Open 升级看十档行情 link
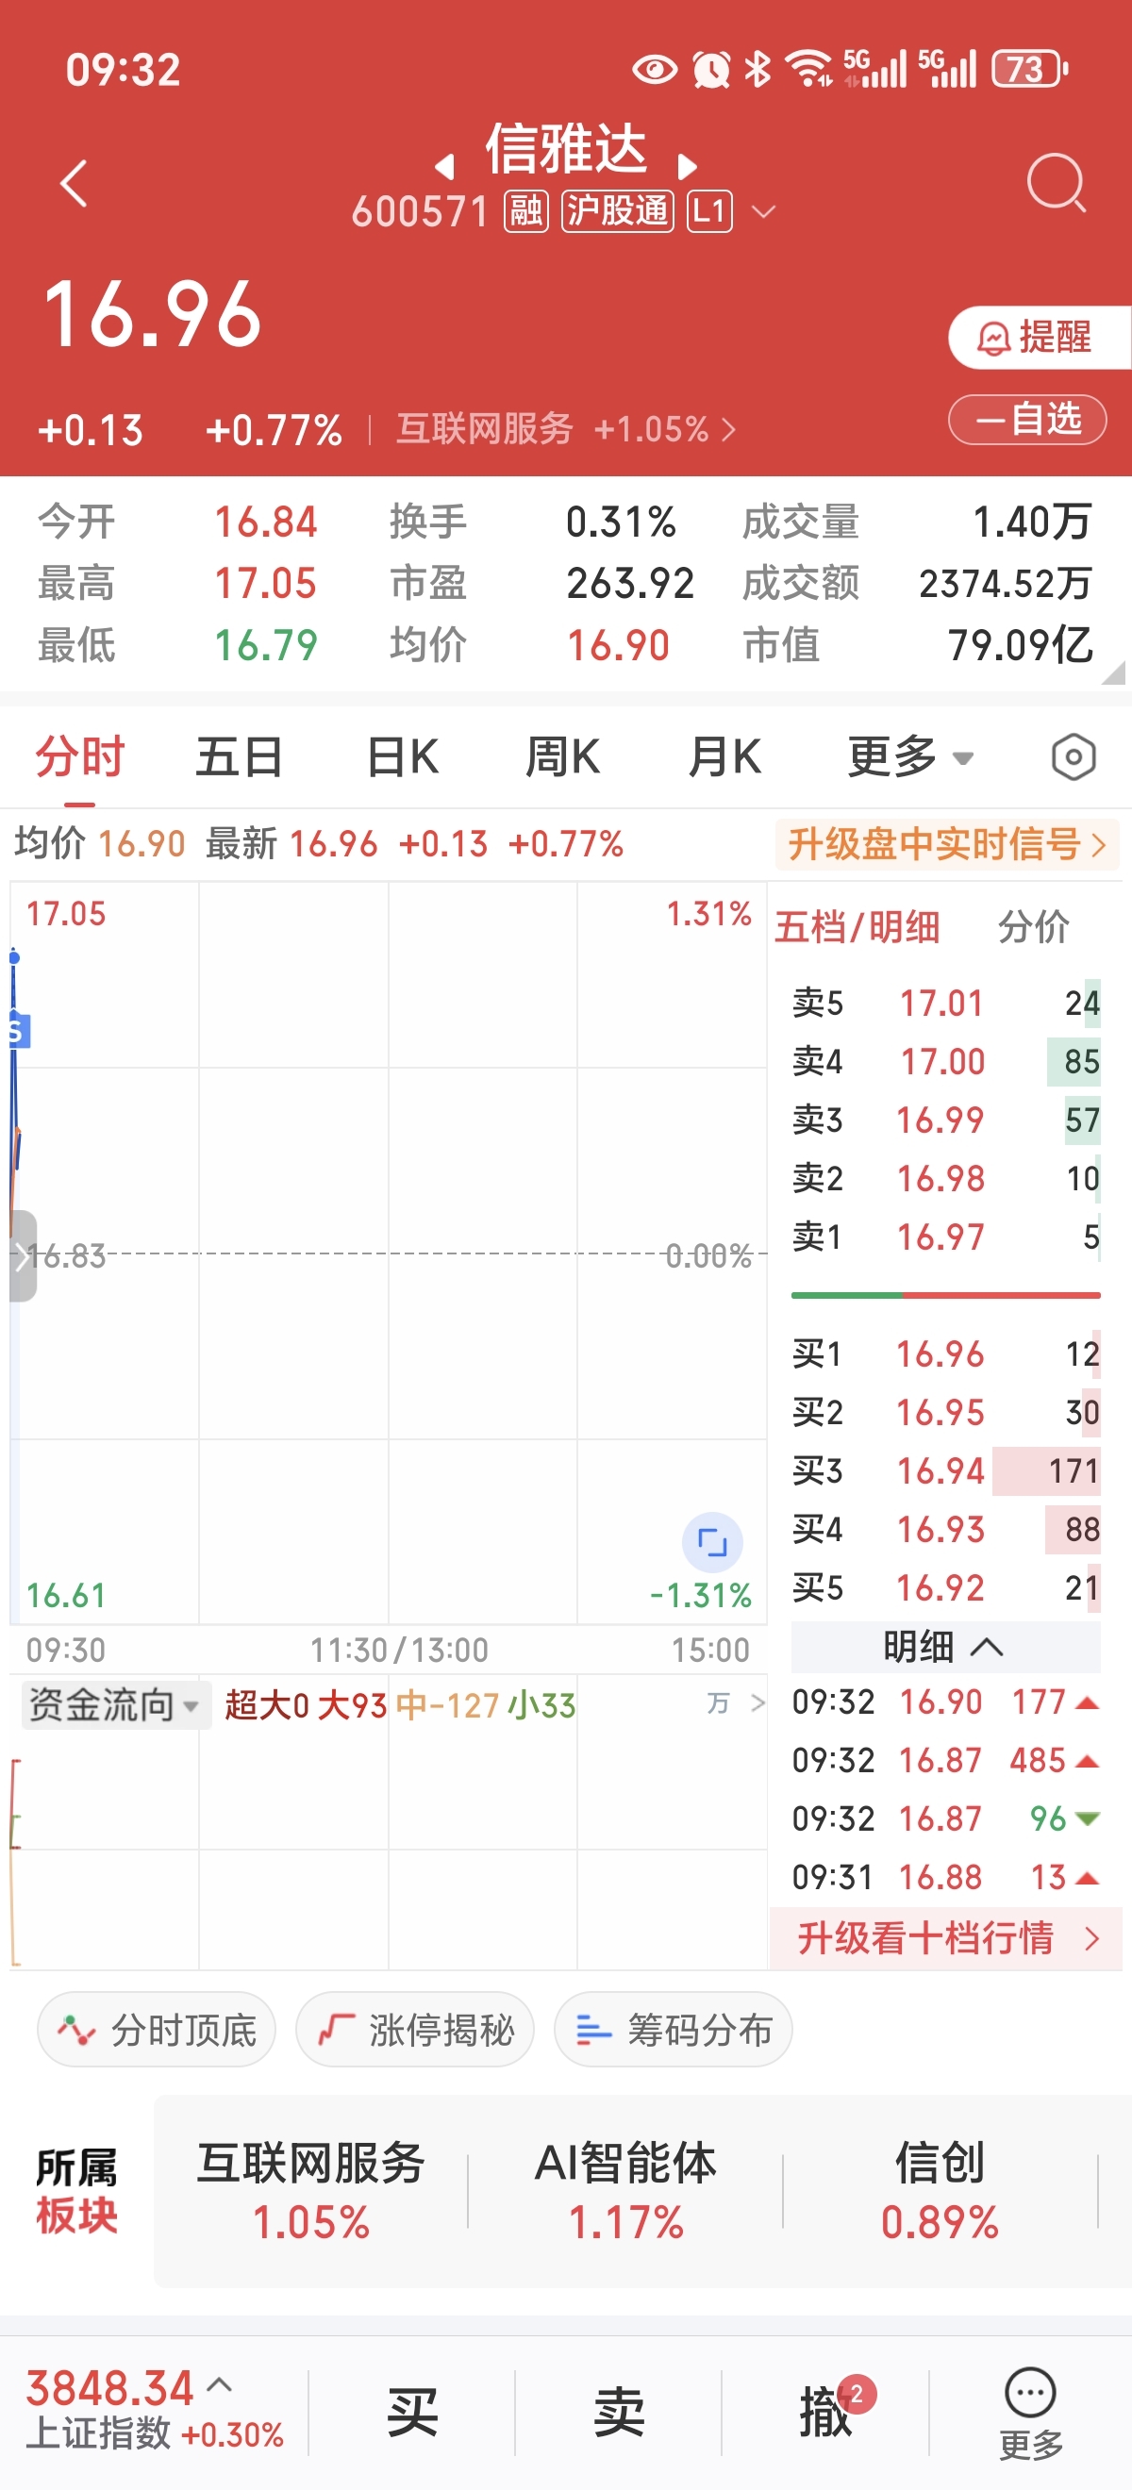 tap(946, 1938)
